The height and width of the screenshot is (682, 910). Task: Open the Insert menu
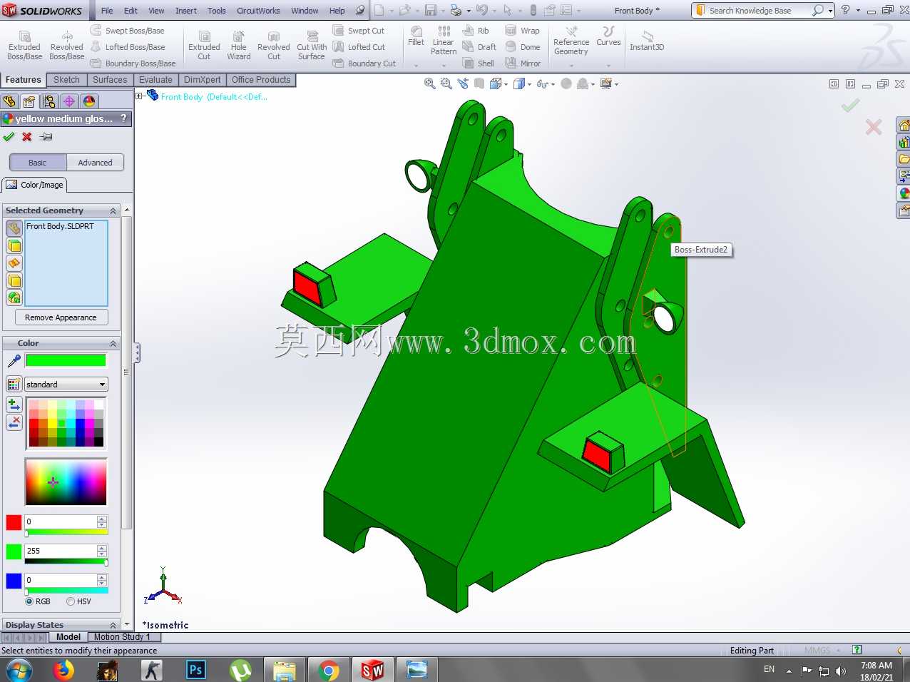(186, 11)
